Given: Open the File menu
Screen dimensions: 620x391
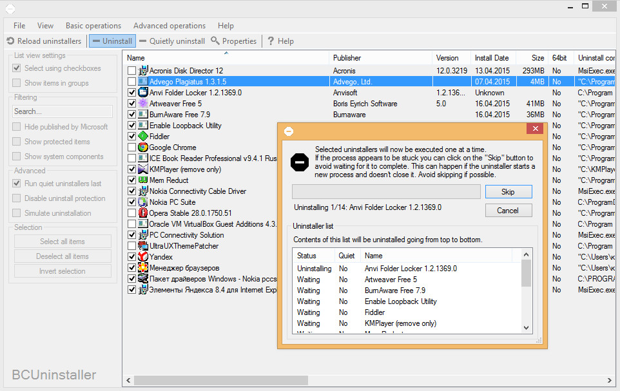Looking at the screenshot, I should pos(19,26).
